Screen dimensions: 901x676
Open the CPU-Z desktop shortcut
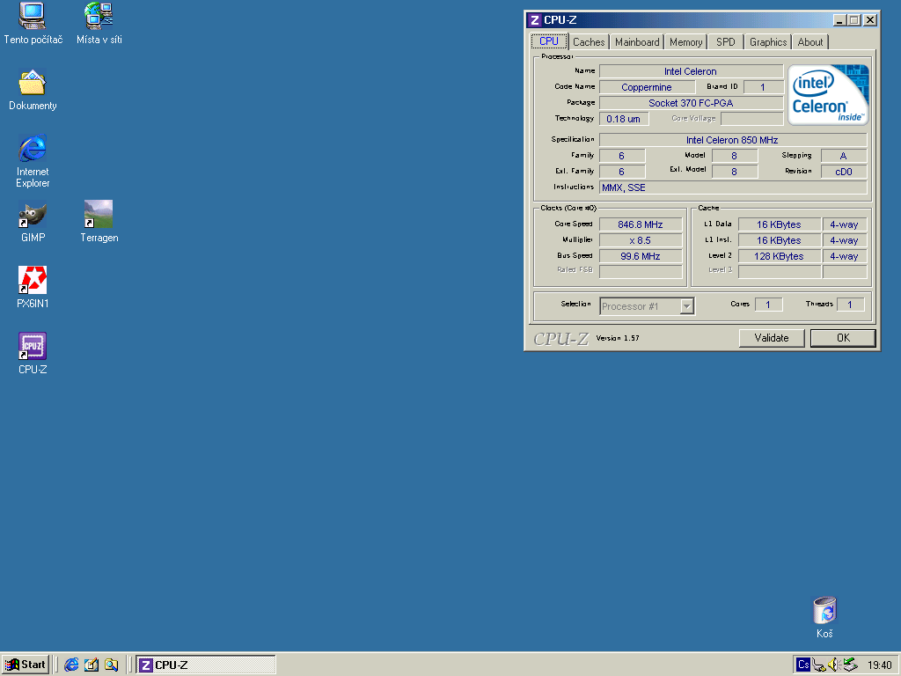click(33, 347)
